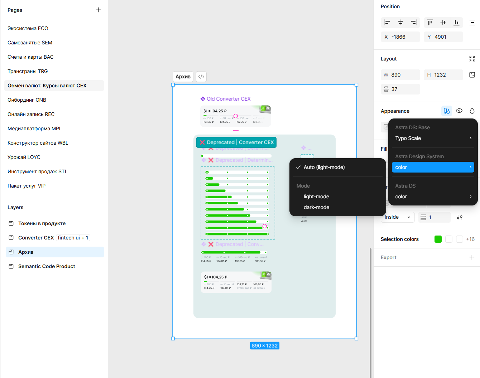This screenshot has height=378, width=480.
Task: Click the align vertical centers icon
Action: click(443, 23)
